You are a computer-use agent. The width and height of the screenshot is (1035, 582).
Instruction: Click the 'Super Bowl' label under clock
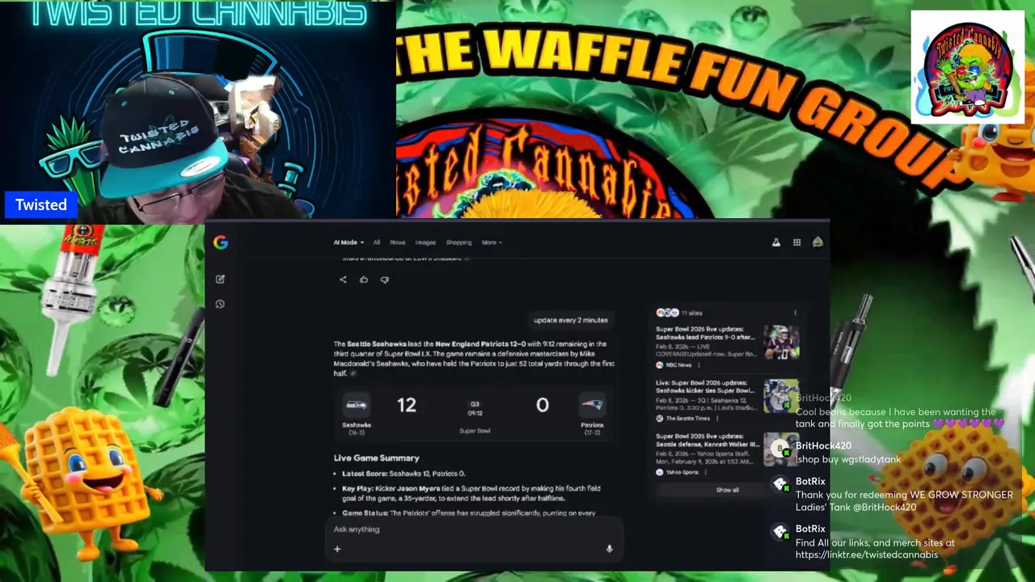[x=475, y=431]
